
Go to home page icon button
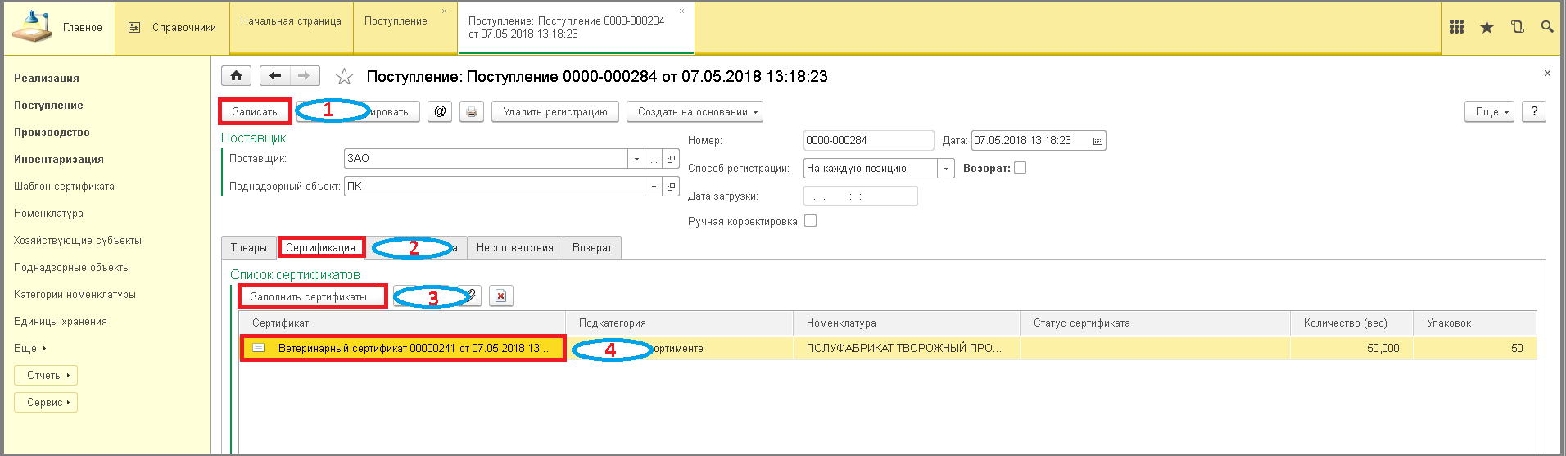236,76
